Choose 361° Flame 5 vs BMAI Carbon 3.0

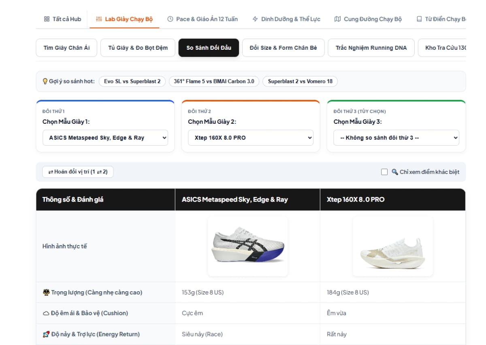tap(214, 81)
